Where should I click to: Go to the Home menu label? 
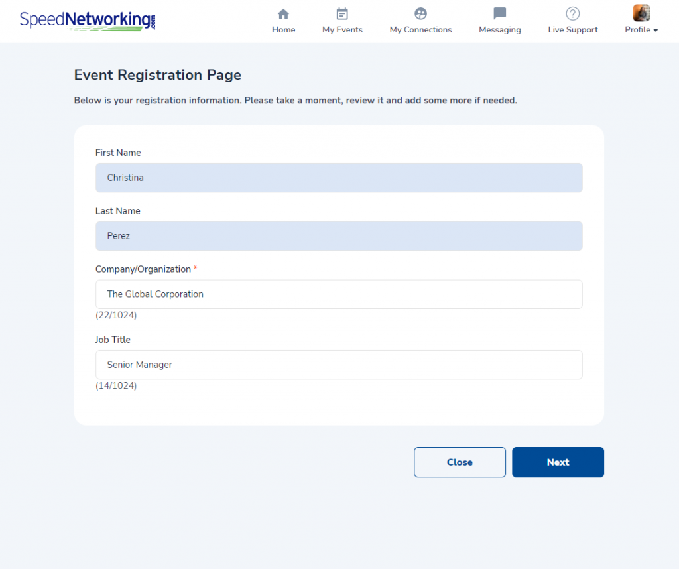click(x=284, y=30)
